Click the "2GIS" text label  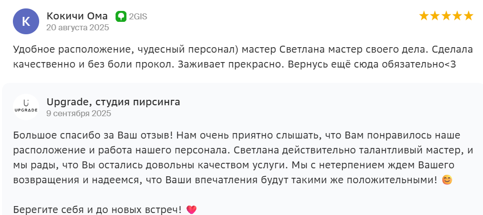coord(138,16)
